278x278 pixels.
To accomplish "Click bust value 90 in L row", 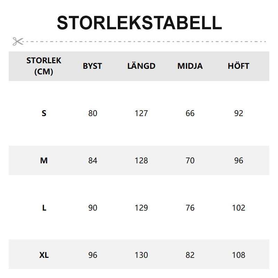I will (93, 208).
